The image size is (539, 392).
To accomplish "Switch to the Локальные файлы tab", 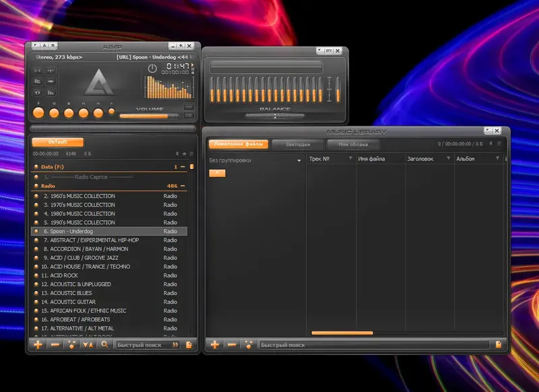I will click(239, 144).
